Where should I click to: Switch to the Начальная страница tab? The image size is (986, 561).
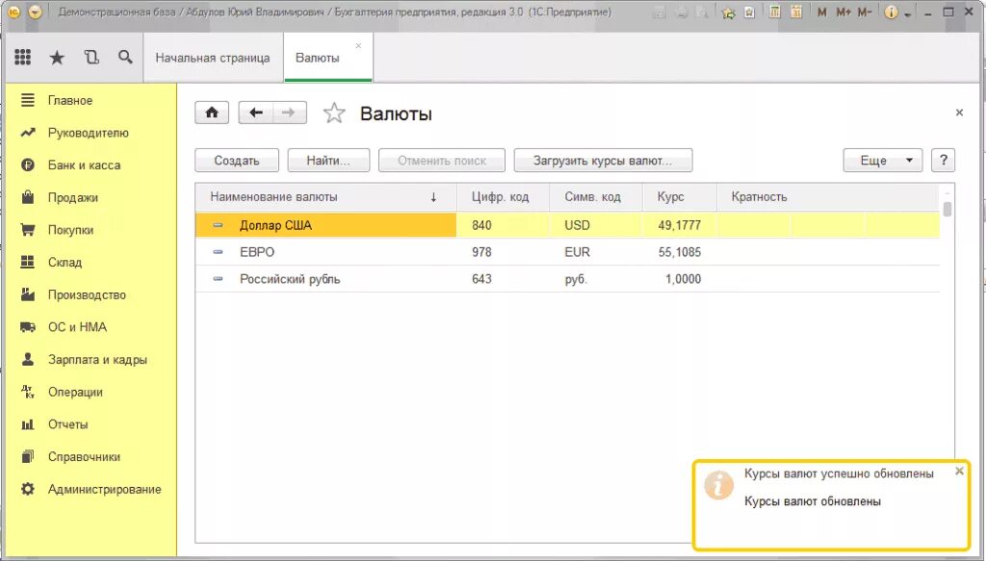pos(213,58)
